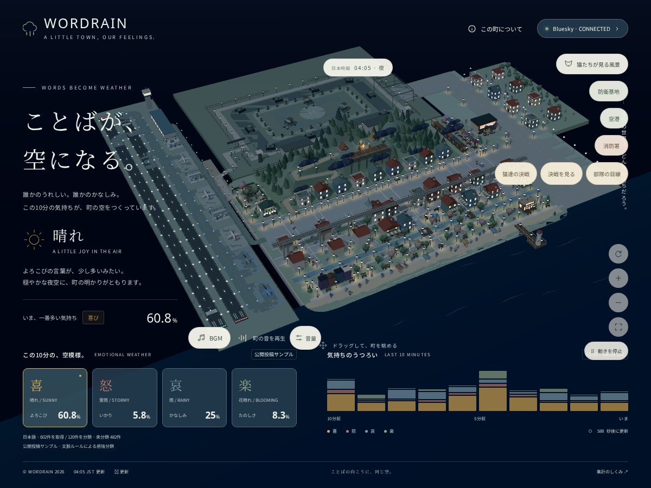
Task: Zoom in with the plus button
Action: (618, 278)
